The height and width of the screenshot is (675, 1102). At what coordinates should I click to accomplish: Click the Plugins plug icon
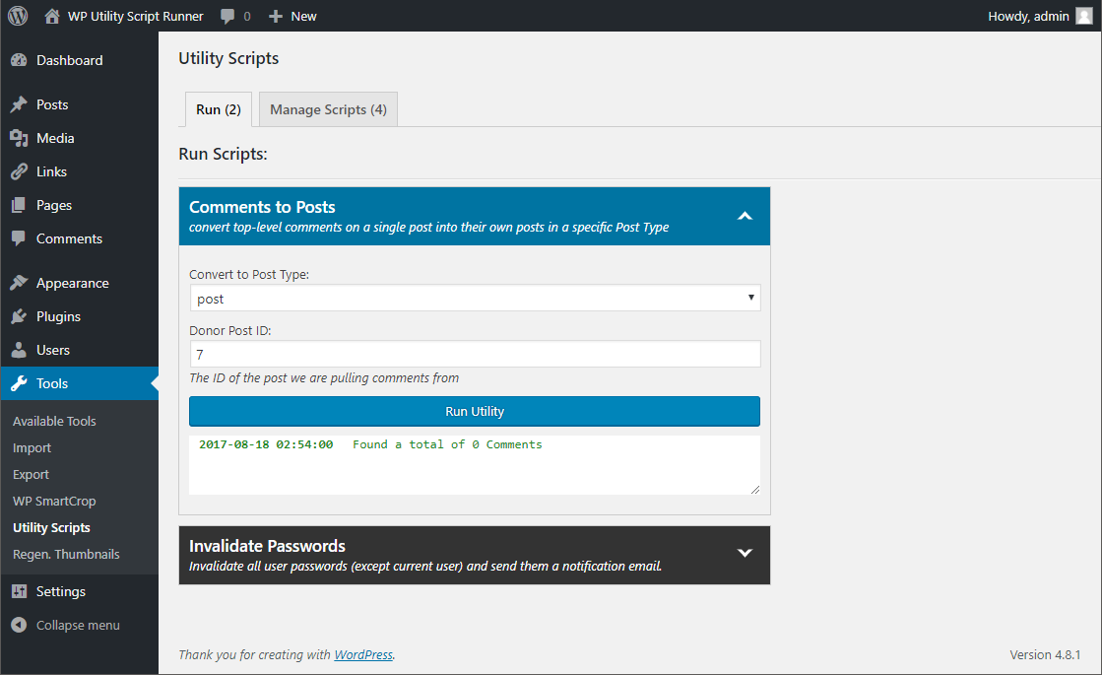tap(19, 316)
